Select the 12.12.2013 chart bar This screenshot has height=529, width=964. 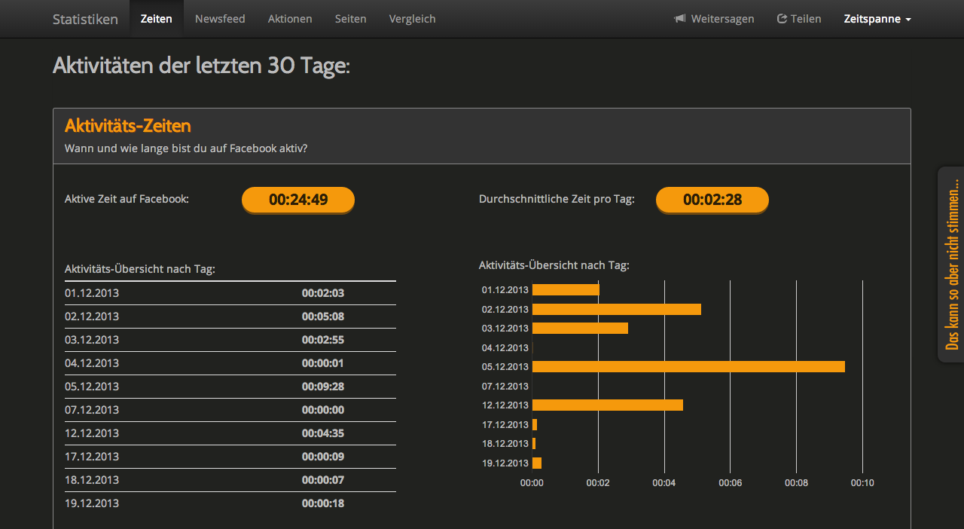[607, 405]
